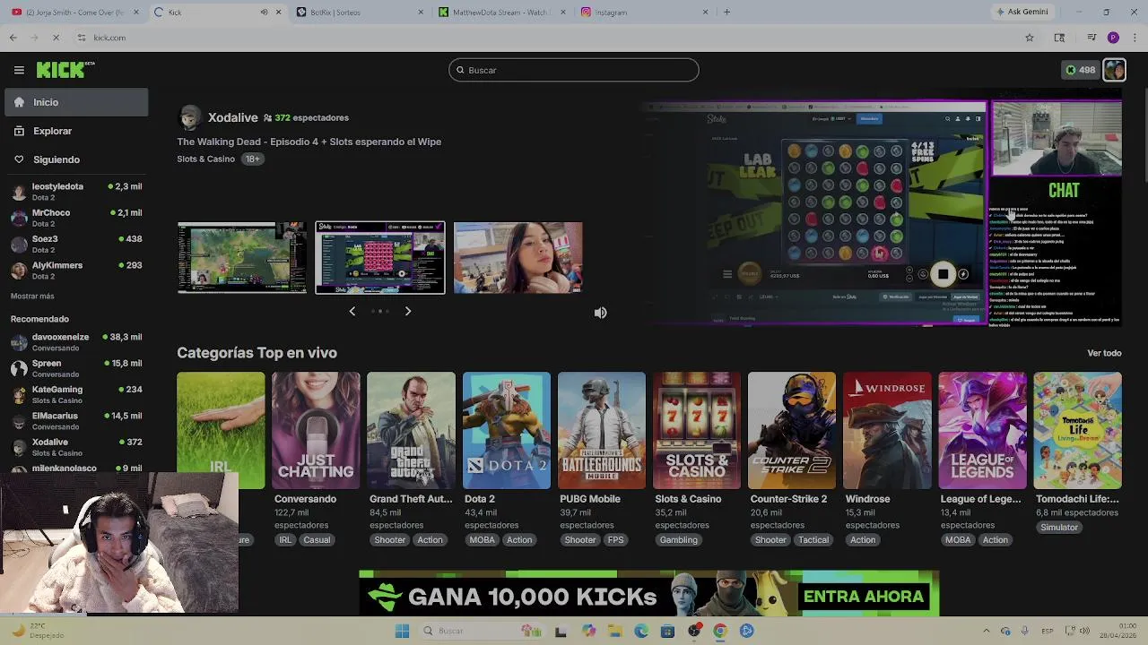
Task: Go to Inicio in the sidebar
Action: tap(75, 102)
